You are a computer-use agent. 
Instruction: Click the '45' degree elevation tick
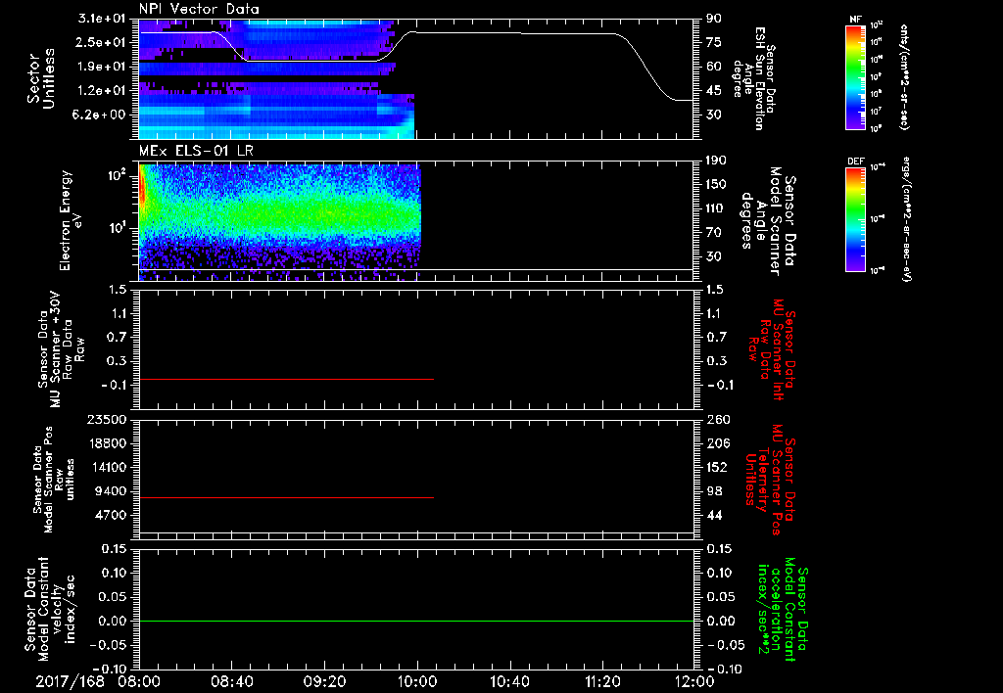point(714,91)
